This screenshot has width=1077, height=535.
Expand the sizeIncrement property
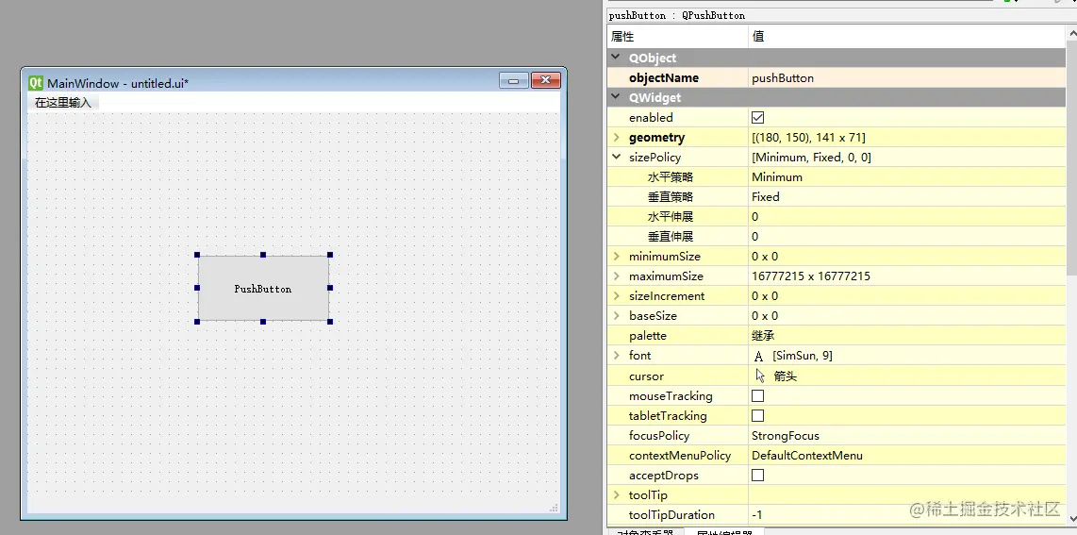616,296
